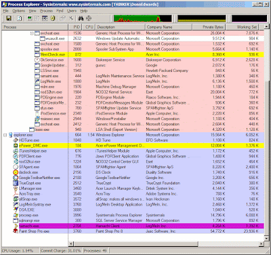Collapse the explorer.exe process tree
Viewport: 271px width, 255px height.
(5, 135)
